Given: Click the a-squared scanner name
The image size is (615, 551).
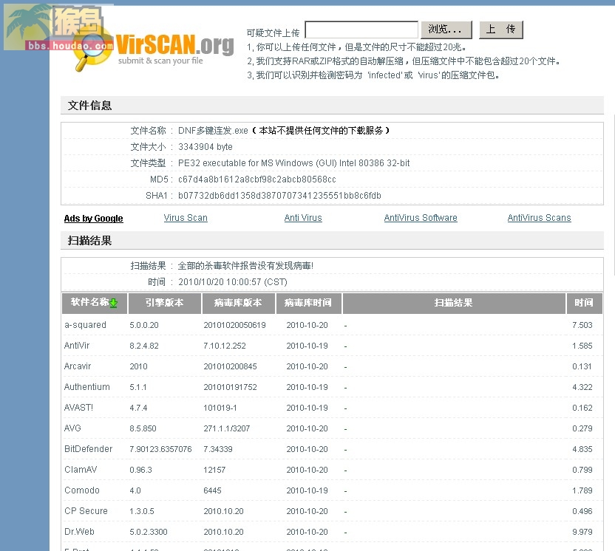Looking at the screenshot, I should 85,325.
